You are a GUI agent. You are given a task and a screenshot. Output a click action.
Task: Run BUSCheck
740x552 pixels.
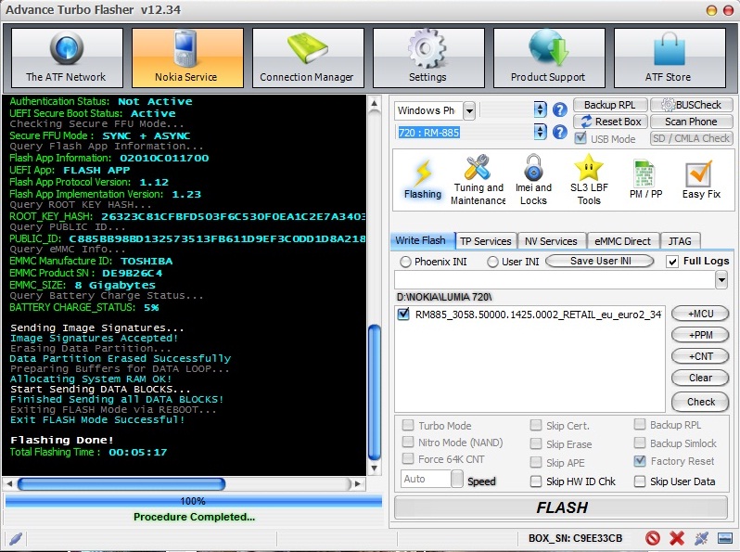692,105
